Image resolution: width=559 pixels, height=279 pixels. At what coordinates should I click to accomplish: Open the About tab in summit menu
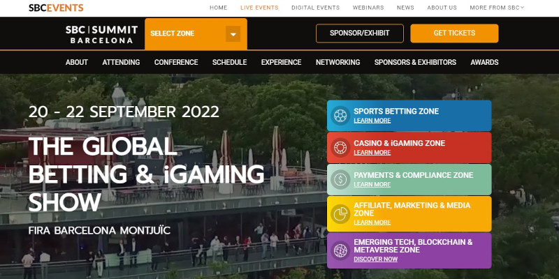[77, 62]
